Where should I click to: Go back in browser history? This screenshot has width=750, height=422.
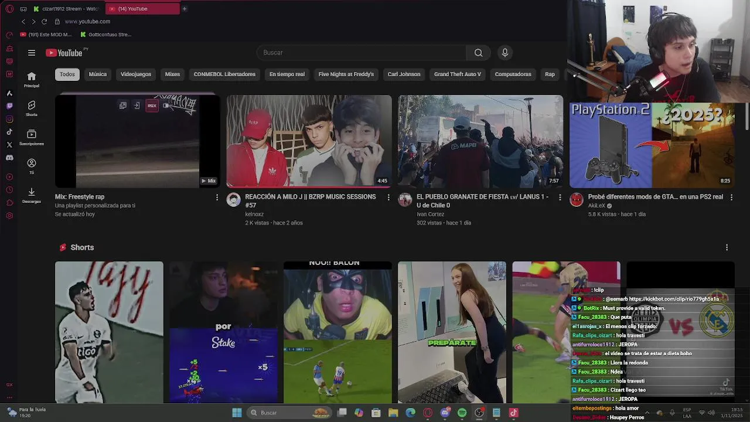23,22
